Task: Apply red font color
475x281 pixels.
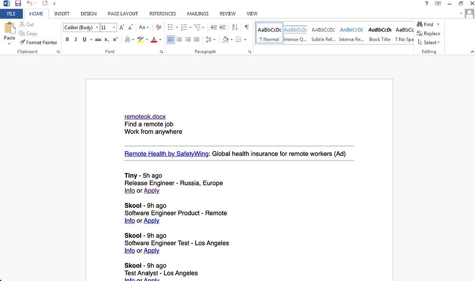Action: point(154,39)
